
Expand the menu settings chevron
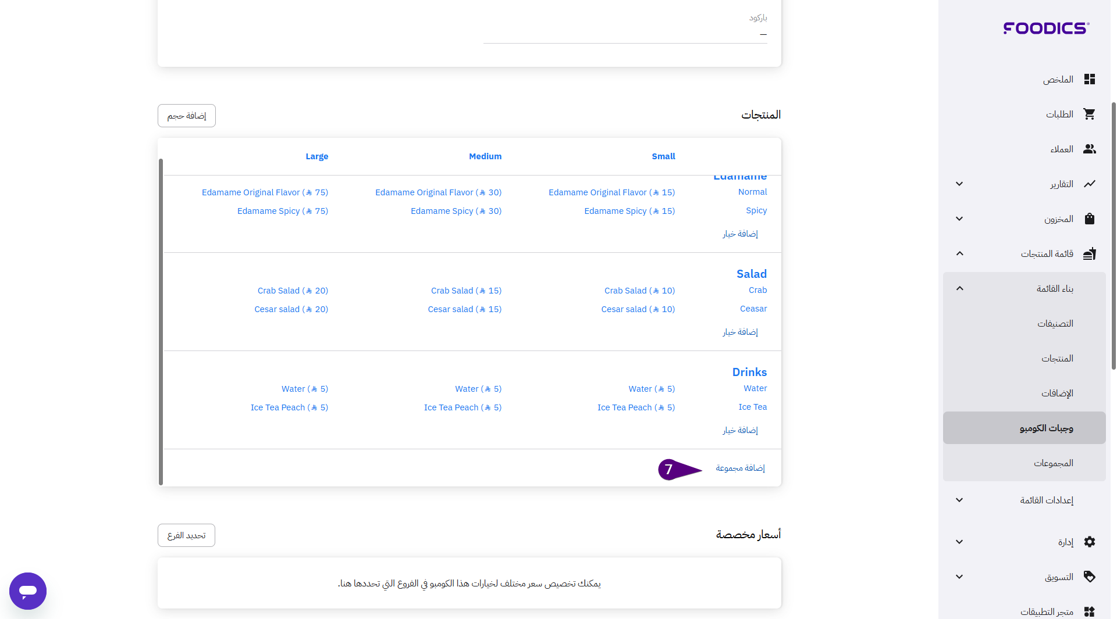[x=959, y=500]
